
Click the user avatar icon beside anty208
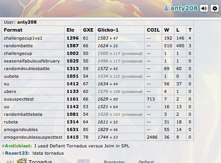[x=166, y=8]
